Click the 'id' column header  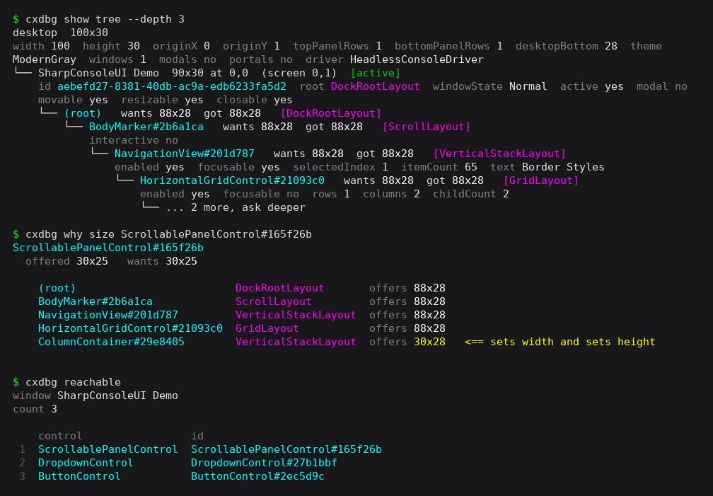tap(197, 436)
